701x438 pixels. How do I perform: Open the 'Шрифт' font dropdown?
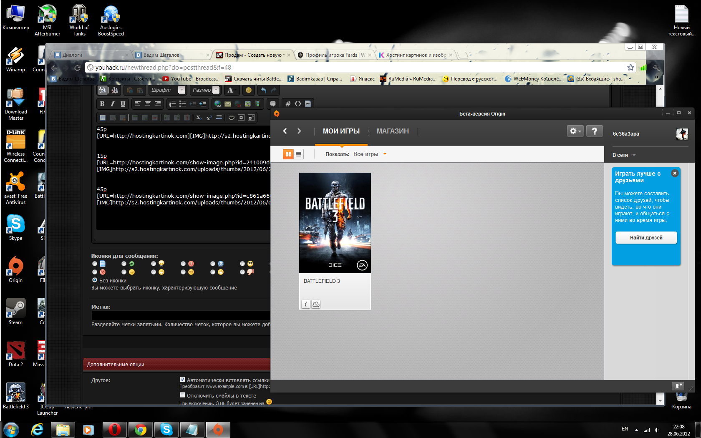click(168, 90)
